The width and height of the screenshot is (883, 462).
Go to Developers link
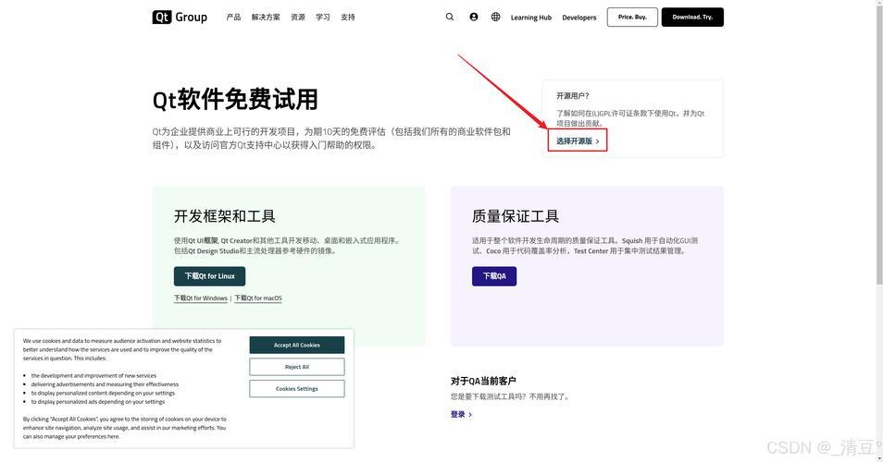point(578,18)
